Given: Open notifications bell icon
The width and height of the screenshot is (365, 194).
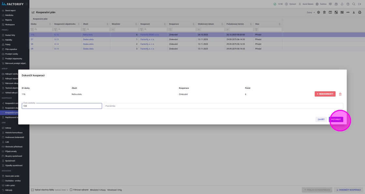Looking at the screenshot, I should [342, 4].
